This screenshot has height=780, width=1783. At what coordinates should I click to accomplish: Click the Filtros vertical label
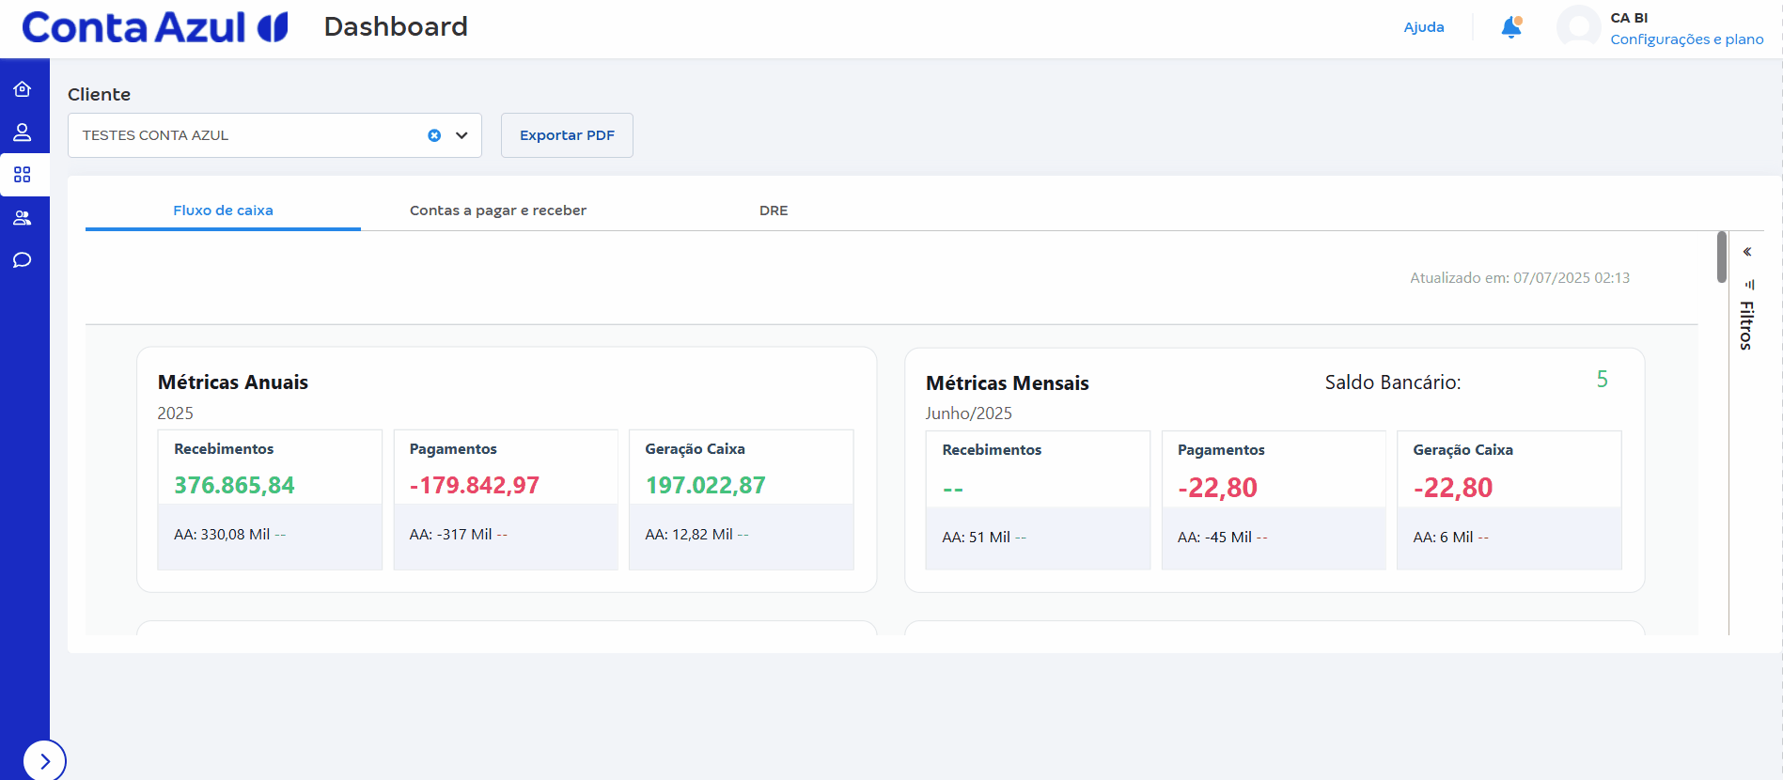click(1746, 325)
